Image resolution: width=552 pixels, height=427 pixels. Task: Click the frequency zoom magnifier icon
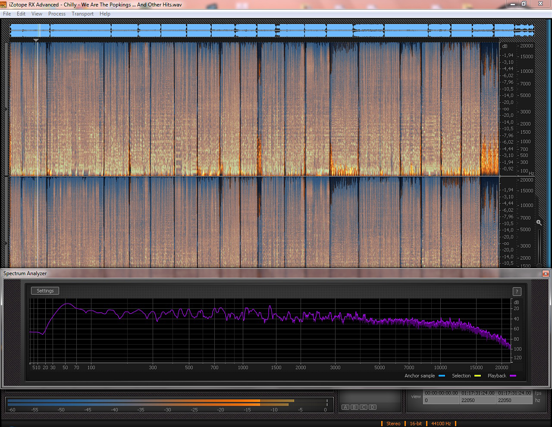(539, 223)
